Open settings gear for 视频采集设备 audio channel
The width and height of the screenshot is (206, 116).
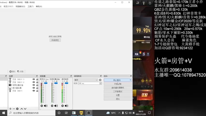click(x=52, y=106)
